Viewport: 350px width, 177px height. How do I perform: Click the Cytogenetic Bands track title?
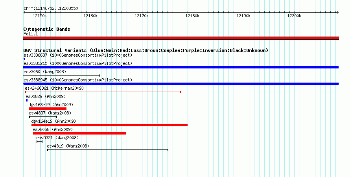coord(47,29)
